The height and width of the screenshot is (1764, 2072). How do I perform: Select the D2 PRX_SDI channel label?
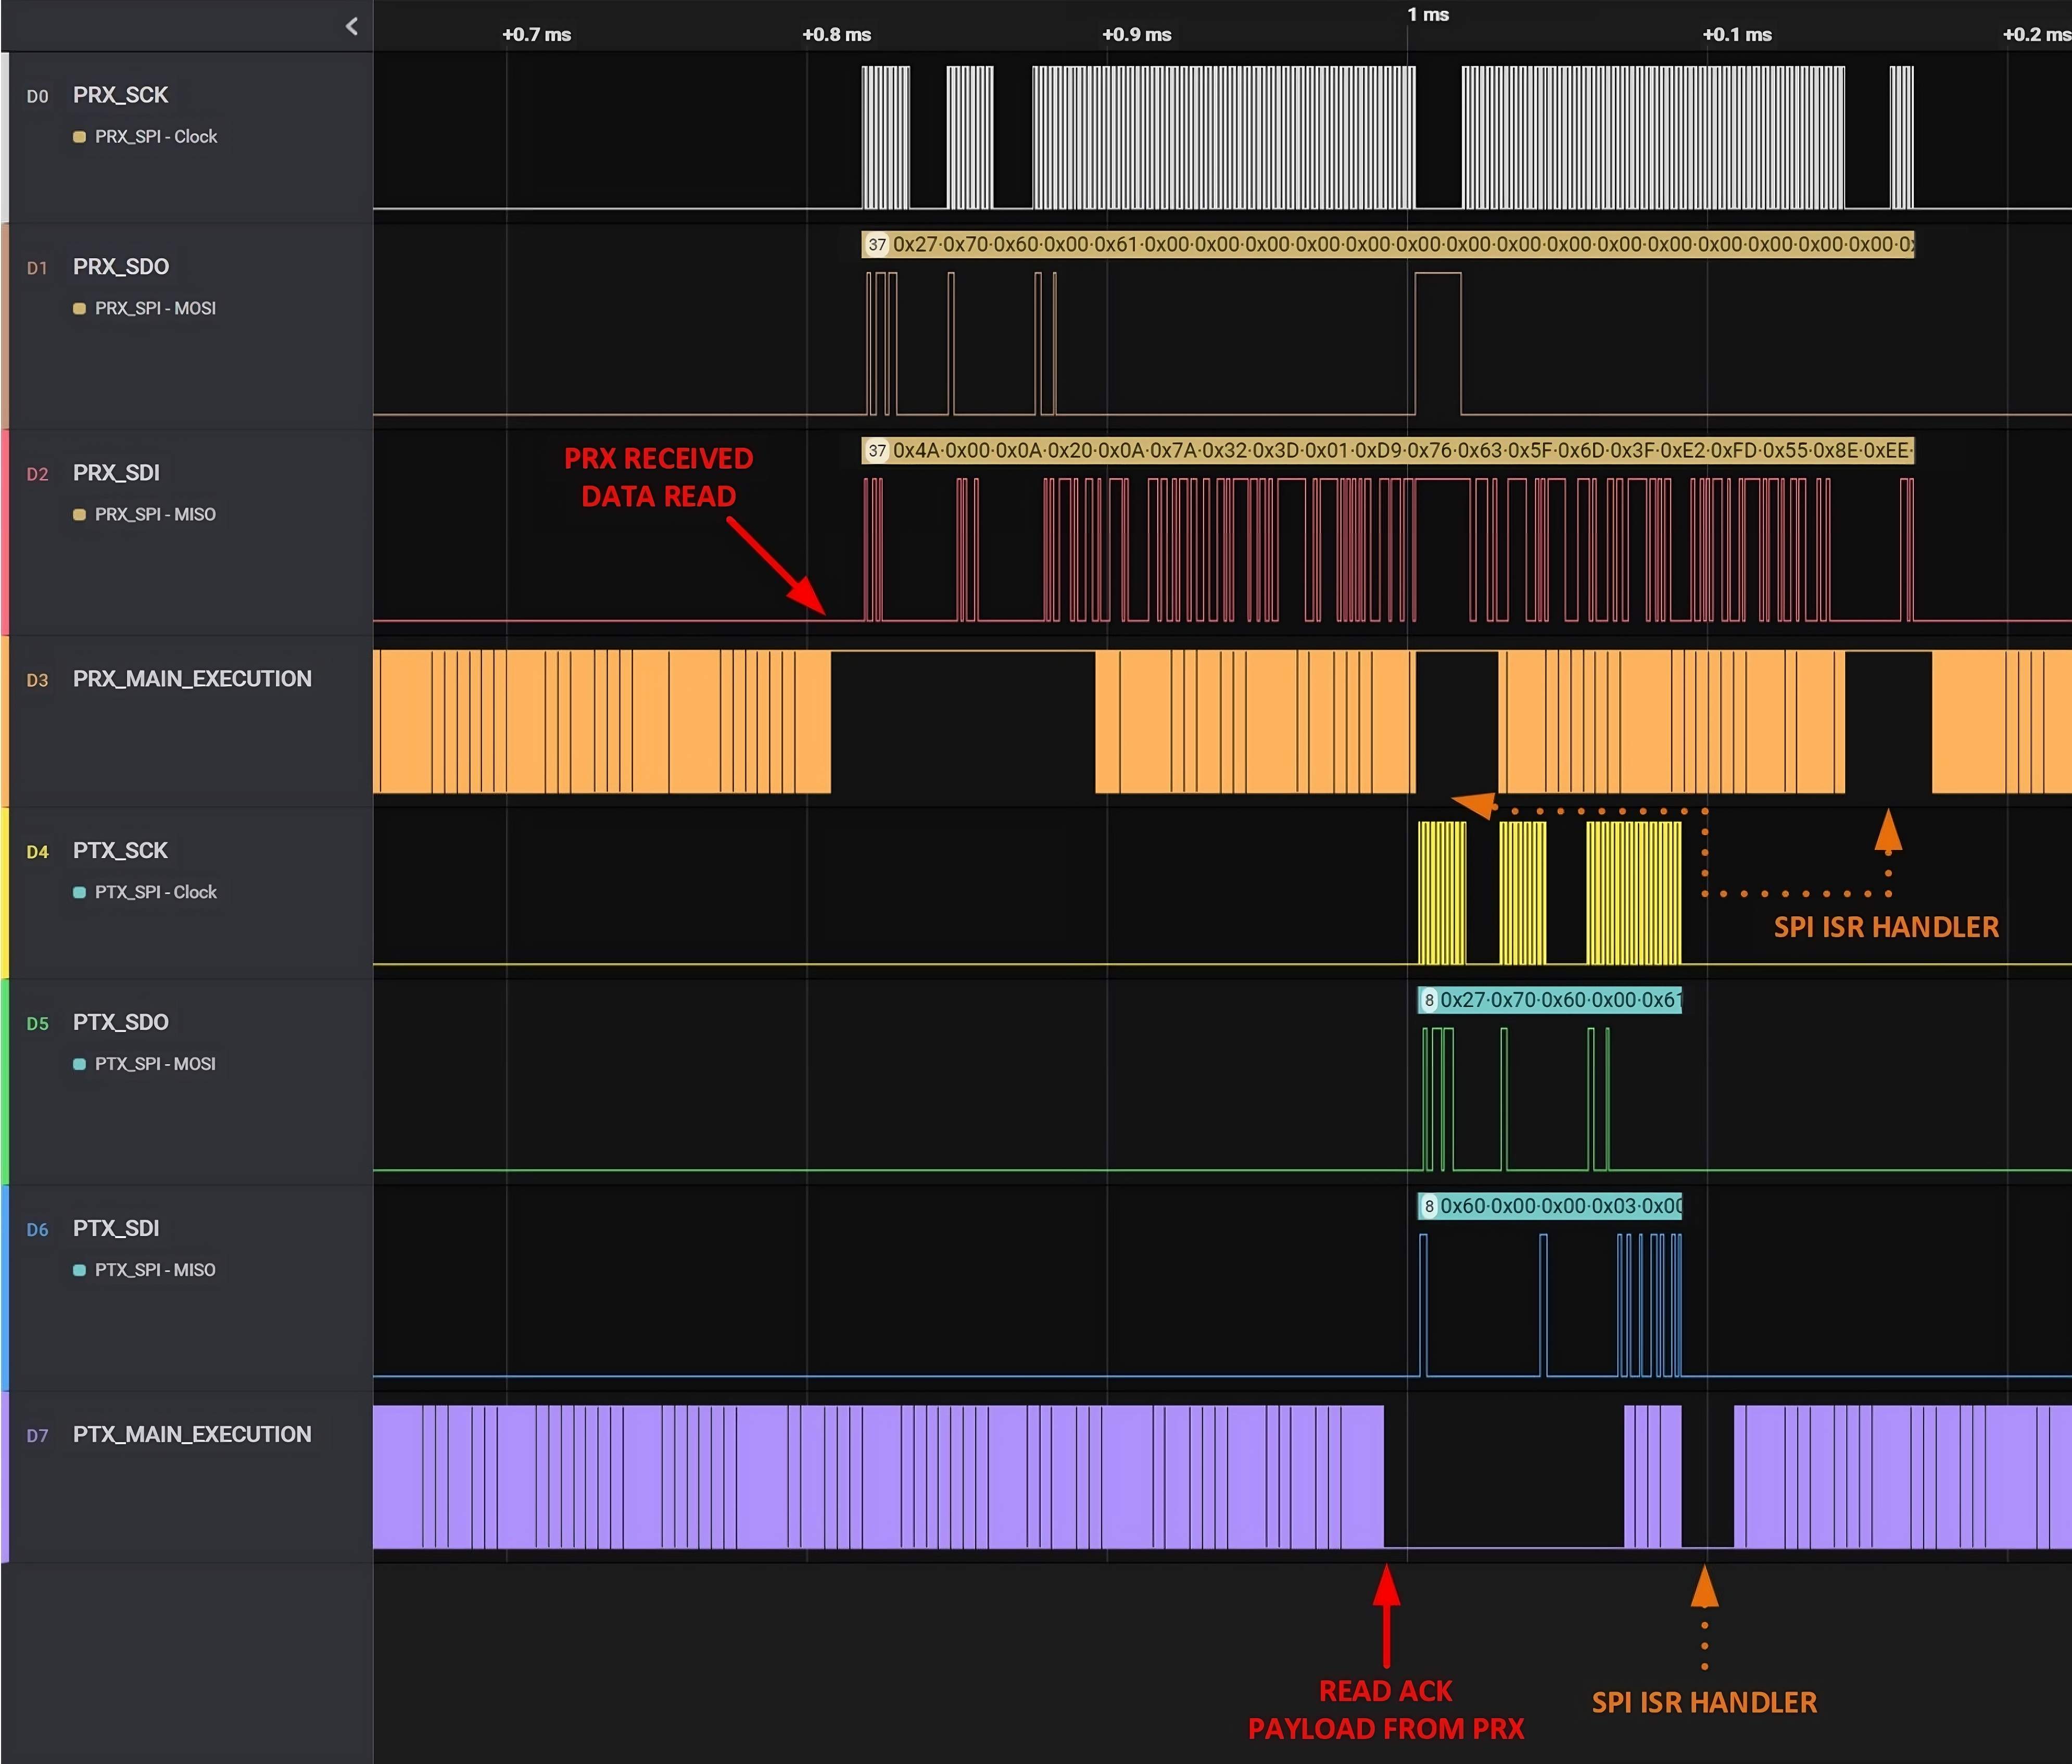(116, 473)
